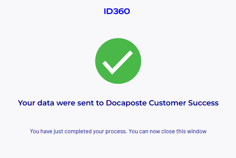Click the word 'data' in the heading
Viewport: 236px width, 158px height.
pyautogui.click(x=46, y=103)
